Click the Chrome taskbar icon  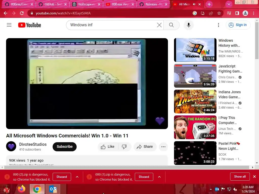[x=37, y=189]
